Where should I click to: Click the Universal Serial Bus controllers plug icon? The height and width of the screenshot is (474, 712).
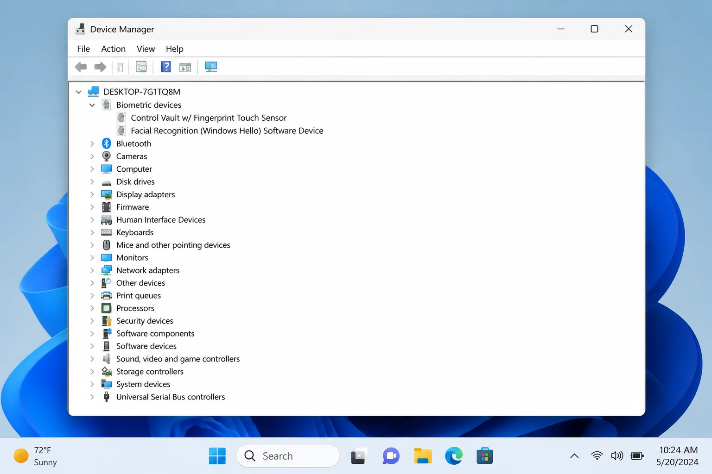coord(107,397)
